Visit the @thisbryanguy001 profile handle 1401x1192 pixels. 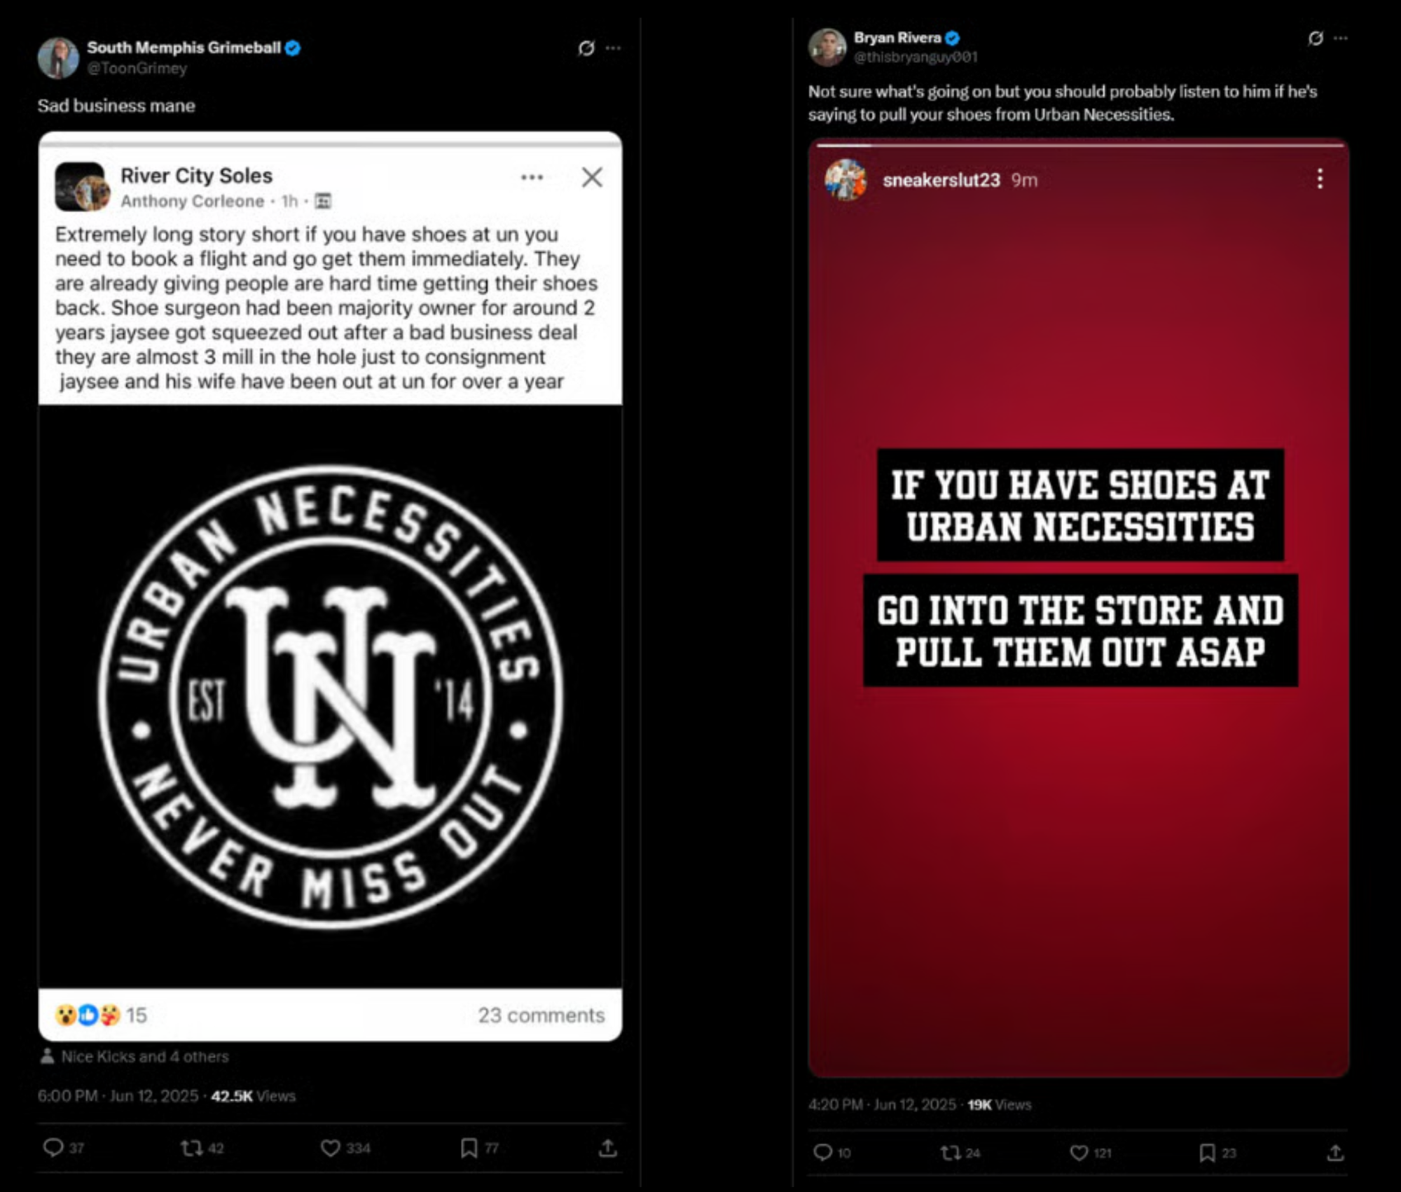(915, 57)
